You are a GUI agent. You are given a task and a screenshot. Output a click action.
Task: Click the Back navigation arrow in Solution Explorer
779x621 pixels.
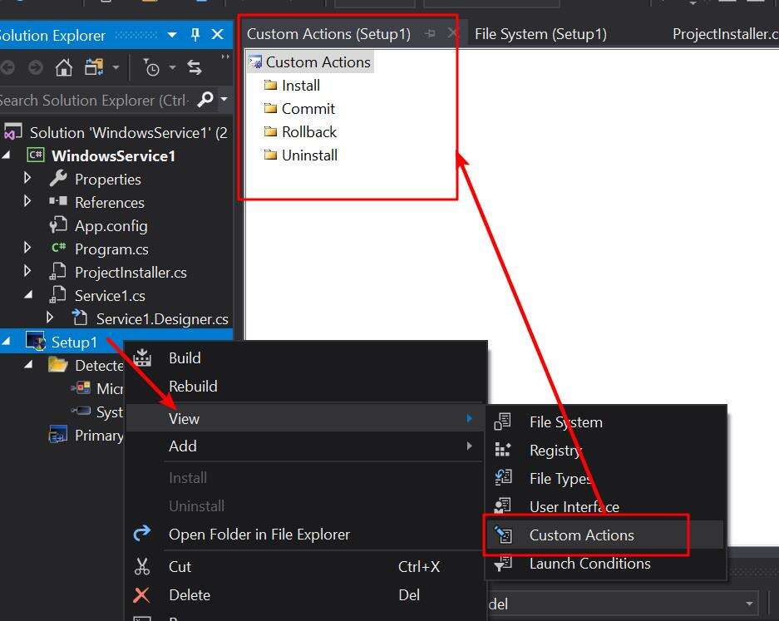click(7, 67)
